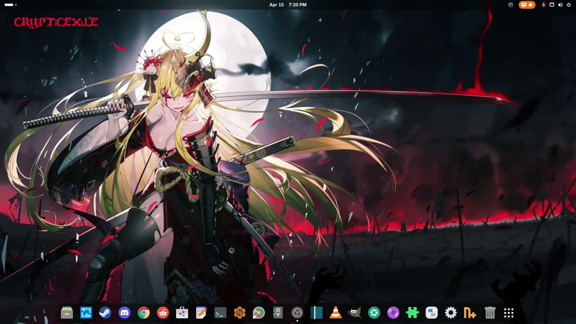The image size is (576, 324).
Task: Open the teal book-shaped app icon
Action: point(316,313)
